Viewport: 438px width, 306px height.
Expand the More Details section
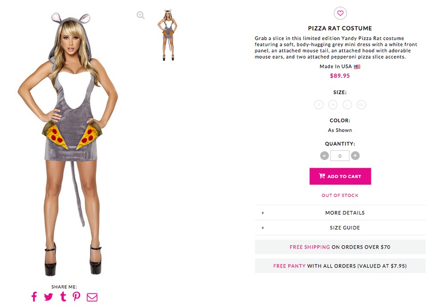[340, 212]
